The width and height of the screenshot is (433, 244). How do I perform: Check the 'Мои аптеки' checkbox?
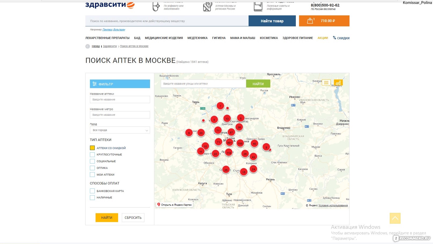92,175
